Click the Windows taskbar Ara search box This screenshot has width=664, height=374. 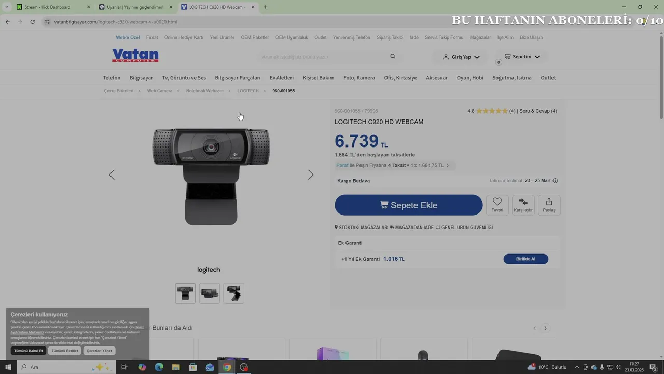66,367
